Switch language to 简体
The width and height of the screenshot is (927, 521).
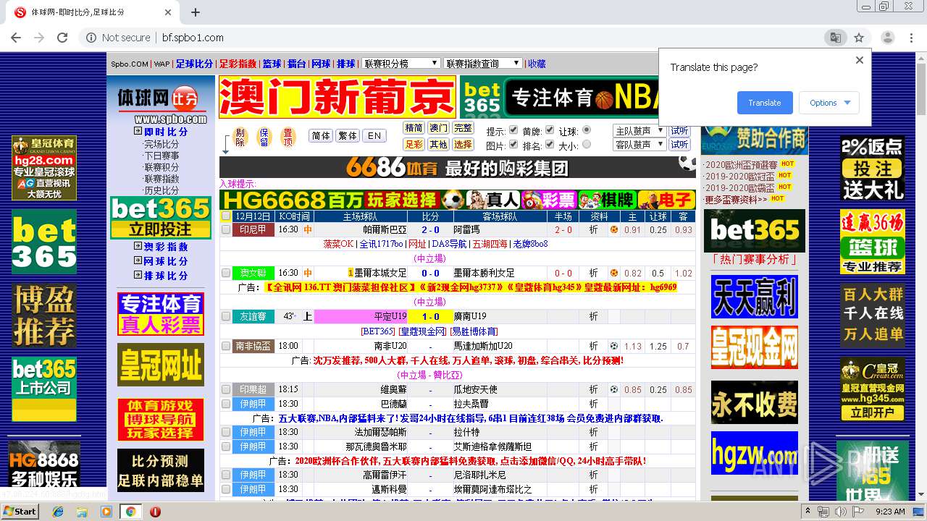[x=321, y=135]
